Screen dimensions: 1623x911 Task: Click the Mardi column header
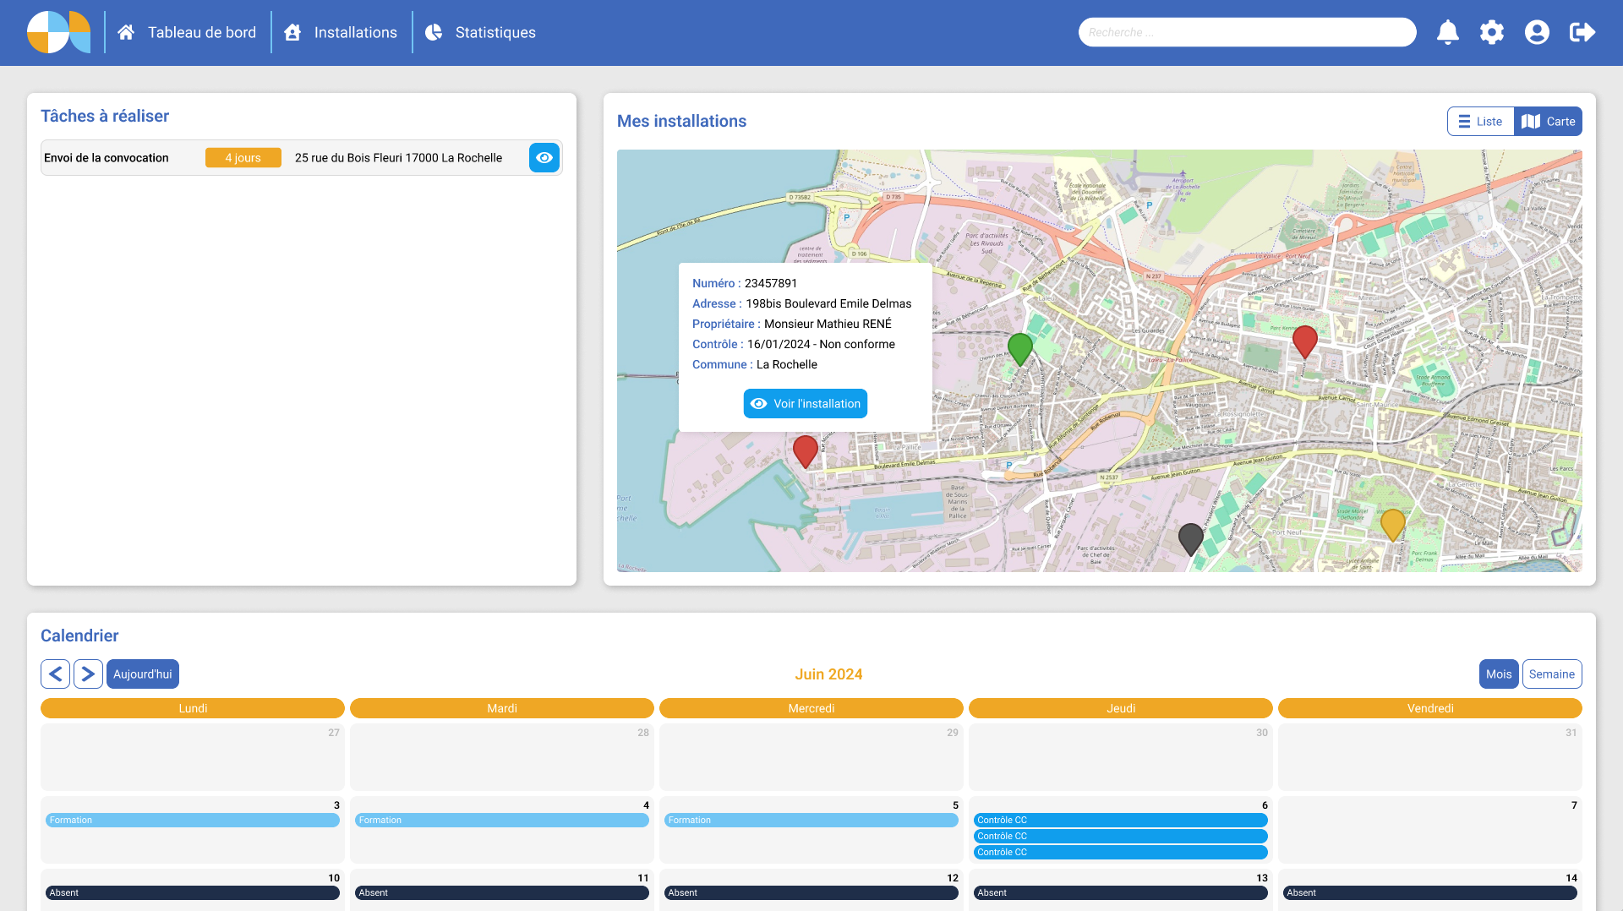coord(502,708)
